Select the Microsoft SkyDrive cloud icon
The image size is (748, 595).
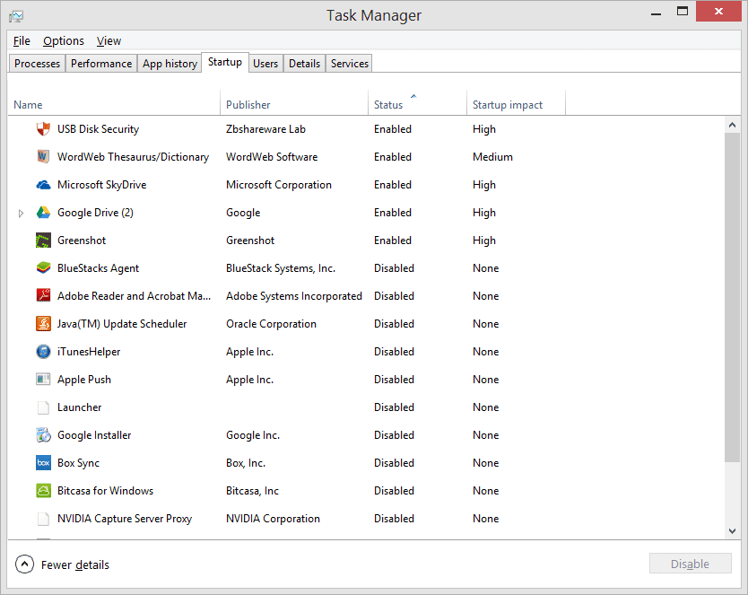point(43,185)
